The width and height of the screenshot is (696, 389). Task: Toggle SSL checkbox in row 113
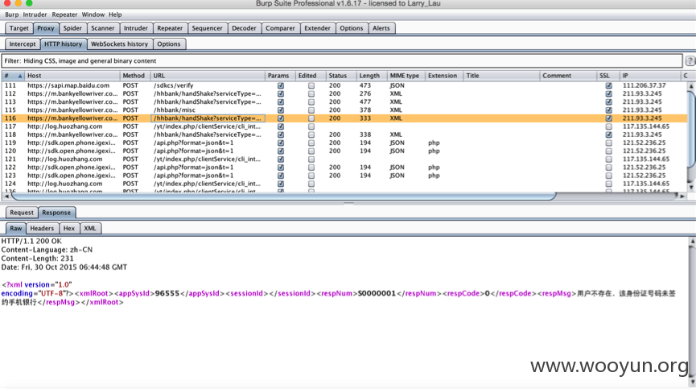[608, 102]
